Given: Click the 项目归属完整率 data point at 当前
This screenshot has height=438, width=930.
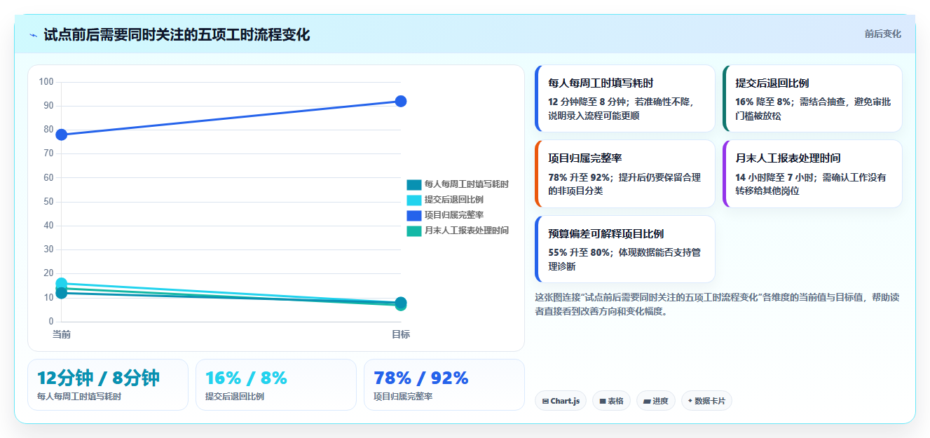Looking at the screenshot, I should click(62, 135).
